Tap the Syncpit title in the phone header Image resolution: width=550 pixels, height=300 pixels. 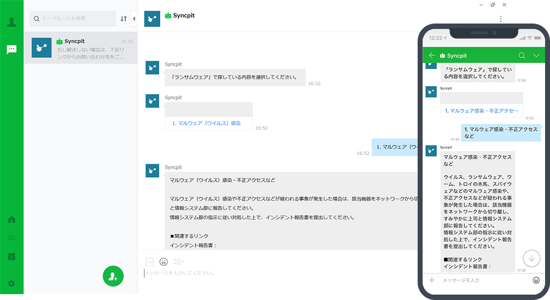[x=457, y=55]
